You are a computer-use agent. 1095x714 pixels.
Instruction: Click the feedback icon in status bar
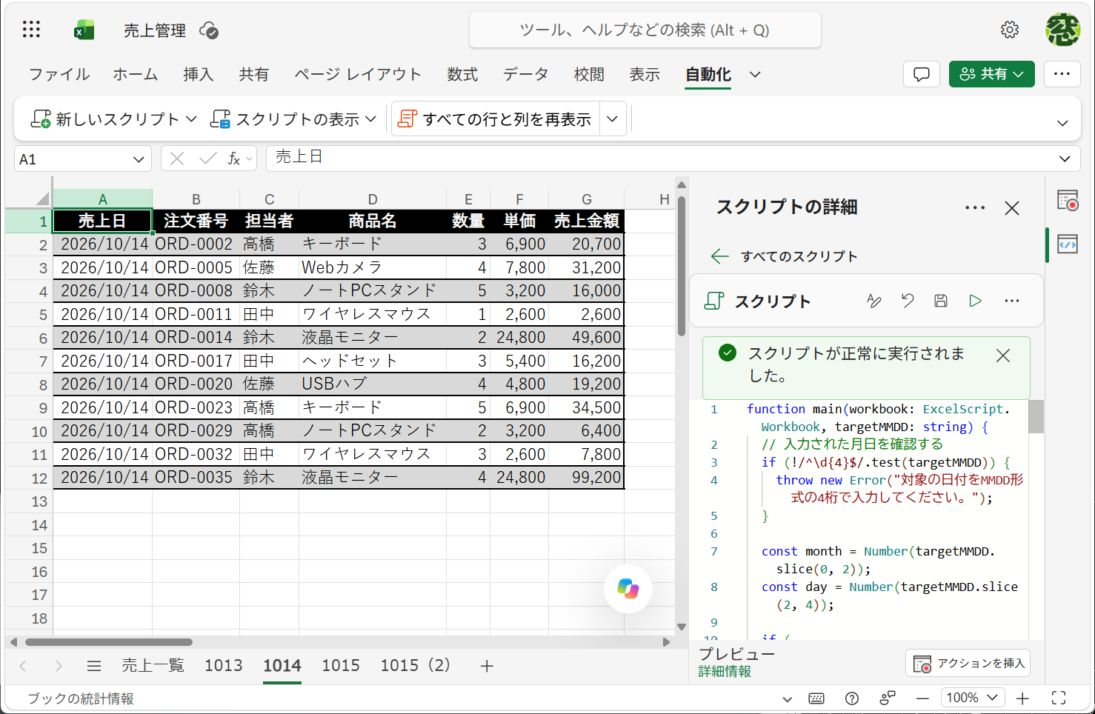(x=887, y=698)
